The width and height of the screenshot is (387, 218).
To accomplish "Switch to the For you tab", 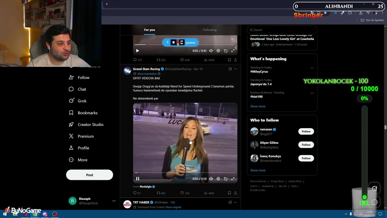I will 149,30.
